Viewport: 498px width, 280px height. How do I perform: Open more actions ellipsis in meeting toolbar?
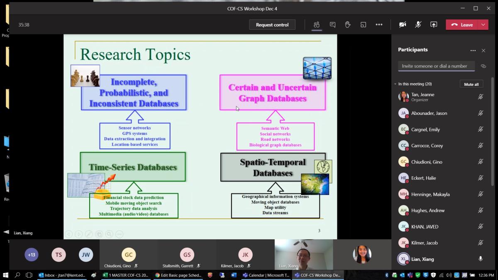[x=379, y=25]
